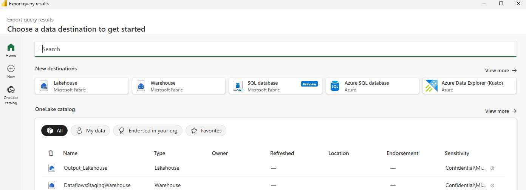Click the SQL database card icon
The width and height of the screenshot is (526, 190).
pyautogui.click(x=238, y=86)
